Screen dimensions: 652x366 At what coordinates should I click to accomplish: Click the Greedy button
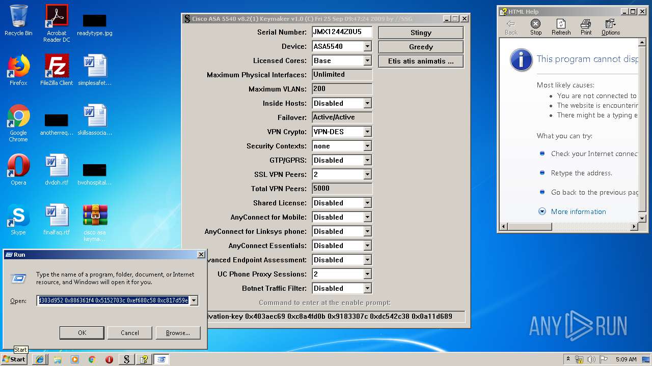point(421,47)
